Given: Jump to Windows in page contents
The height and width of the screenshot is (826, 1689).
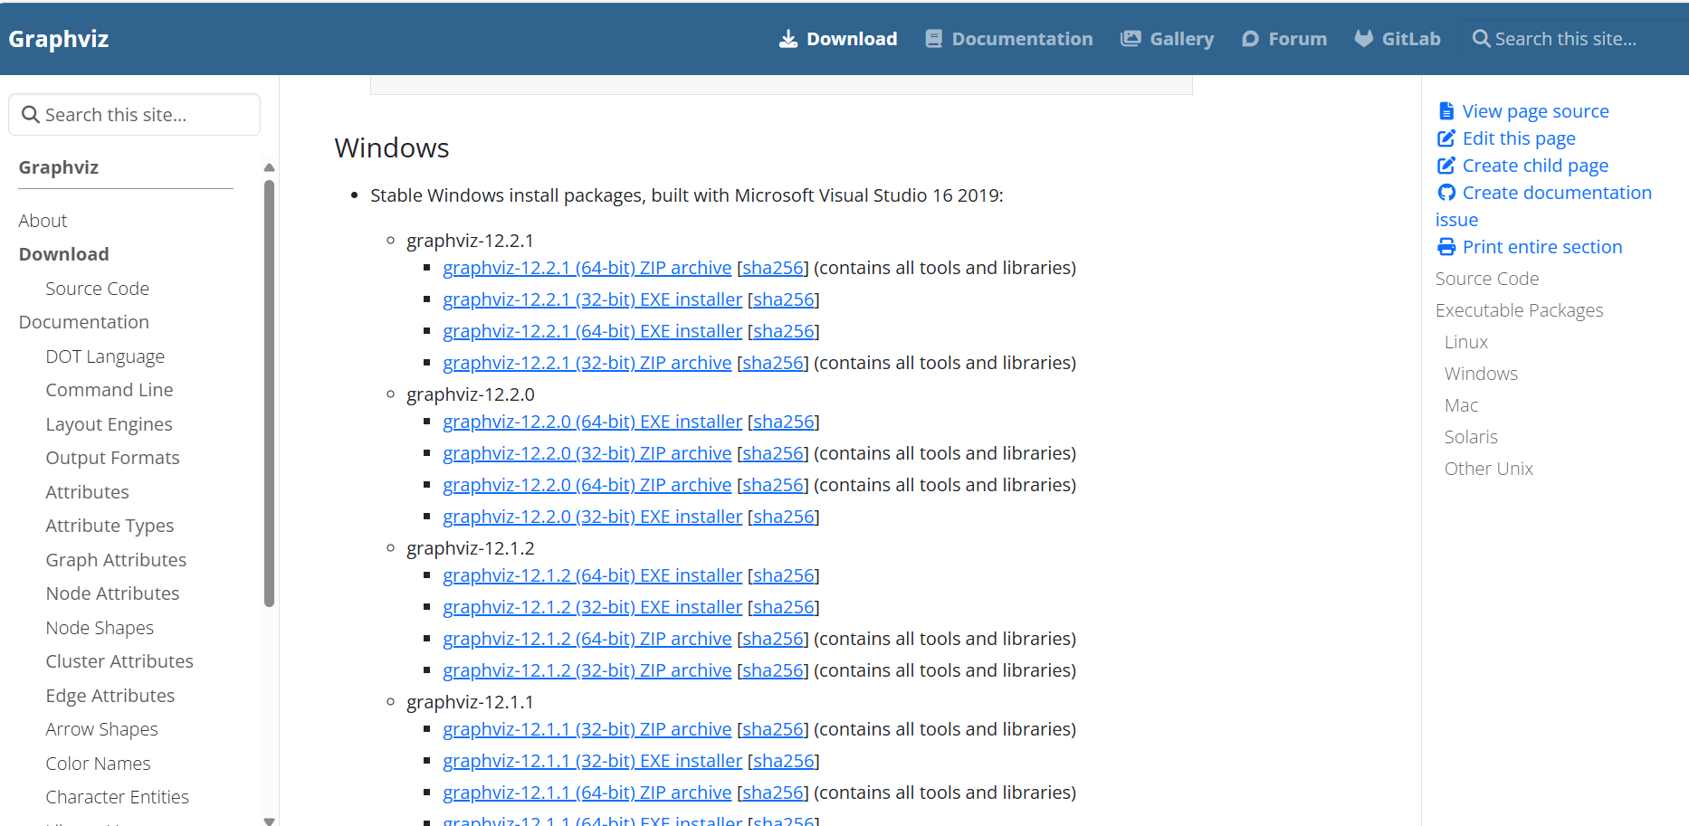Looking at the screenshot, I should pyautogui.click(x=1481, y=374).
